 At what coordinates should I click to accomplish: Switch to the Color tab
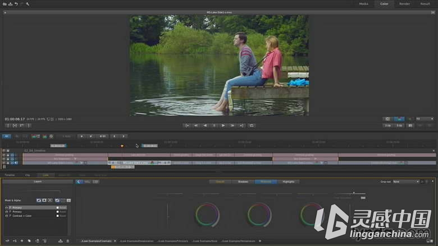click(x=384, y=4)
